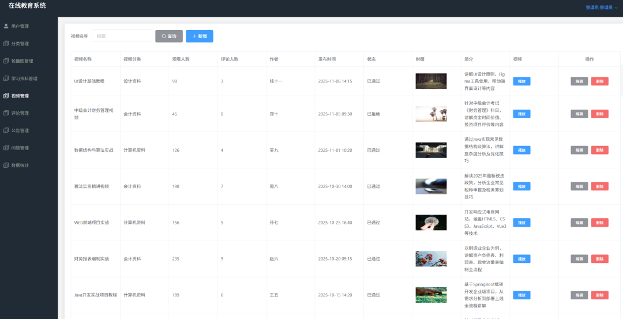Screen dimensions: 623x319
Task: Open the palm tree cover of 中级会计财务管理视频
Action: click(x=431, y=114)
